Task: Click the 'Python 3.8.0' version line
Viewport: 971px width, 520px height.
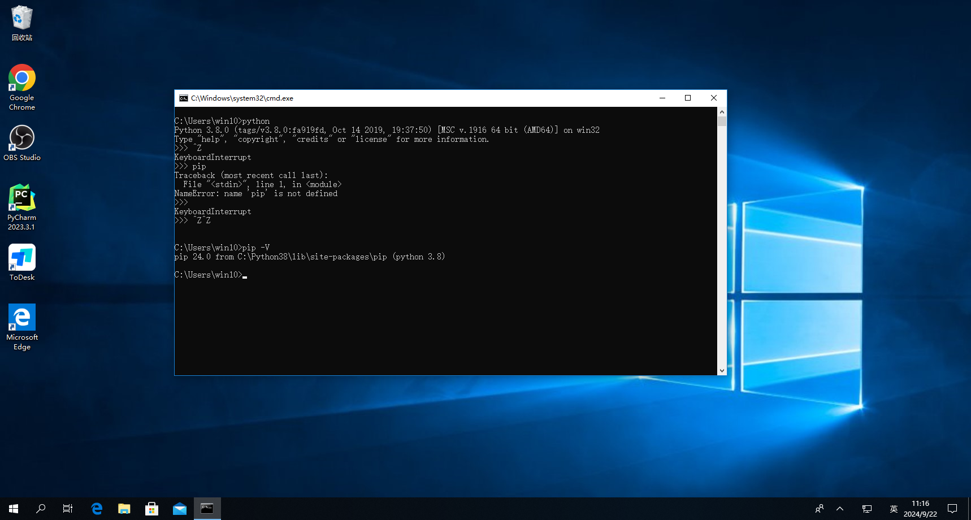Action: (387, 130)
